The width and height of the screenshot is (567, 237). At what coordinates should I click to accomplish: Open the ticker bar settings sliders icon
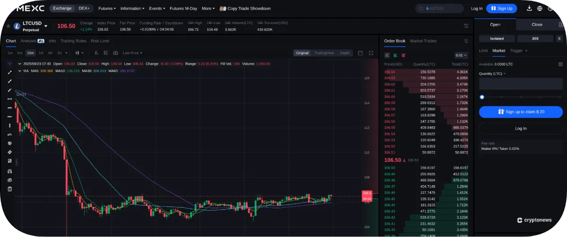[466, 26]
